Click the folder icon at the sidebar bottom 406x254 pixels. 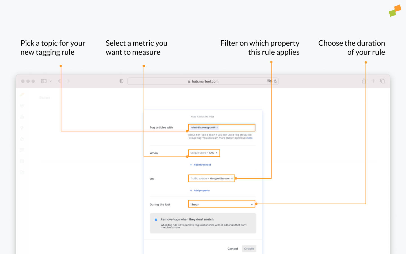22,172
